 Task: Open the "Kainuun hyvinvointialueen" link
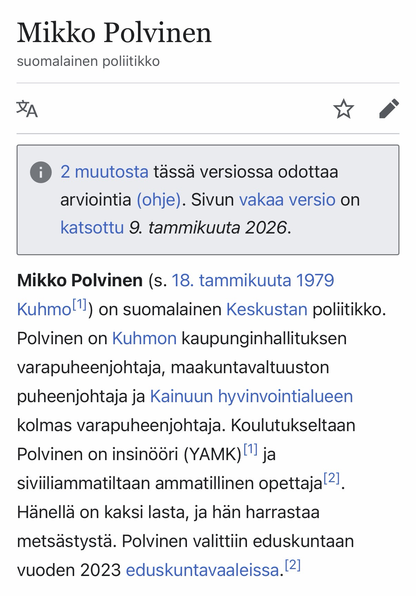pos(251,396)
